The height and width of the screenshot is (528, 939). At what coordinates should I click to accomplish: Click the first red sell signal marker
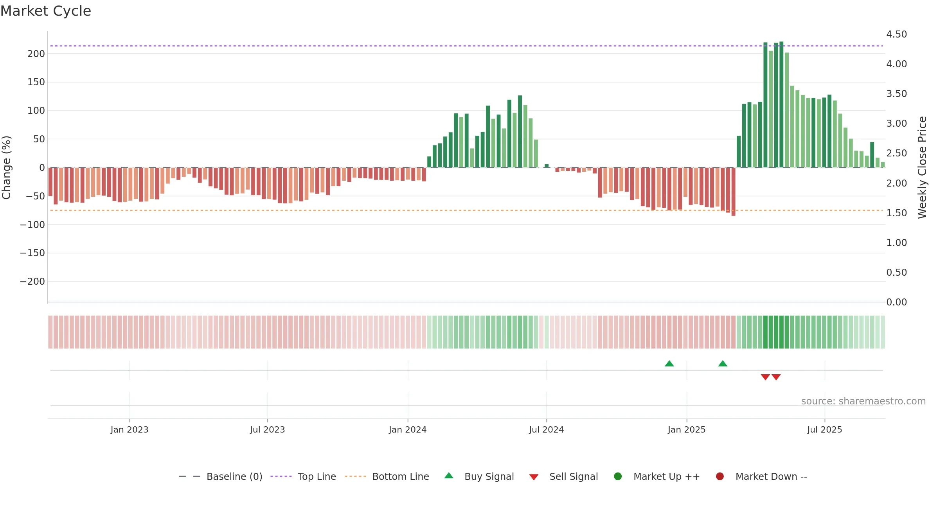[x=765, y=377]
